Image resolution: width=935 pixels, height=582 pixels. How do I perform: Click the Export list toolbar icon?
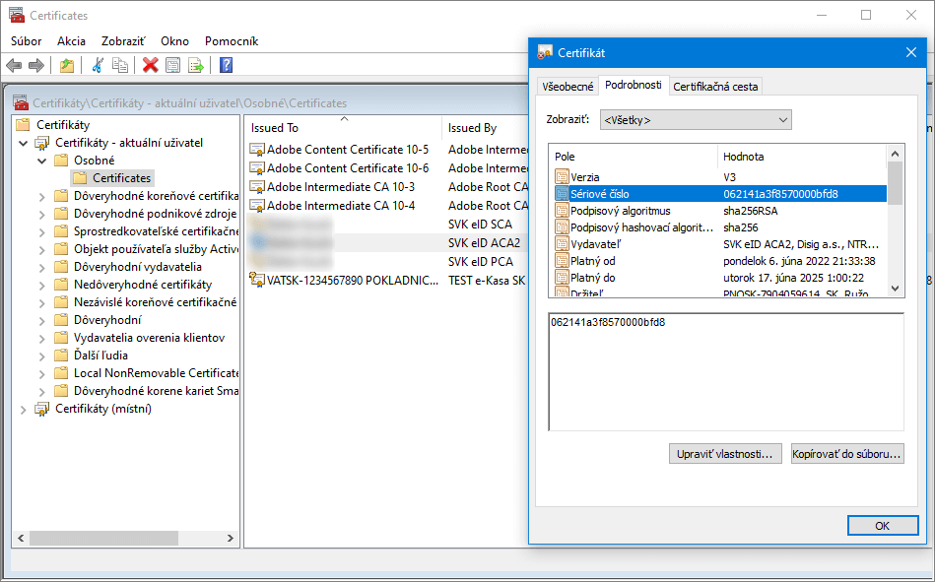pos(195,65)
